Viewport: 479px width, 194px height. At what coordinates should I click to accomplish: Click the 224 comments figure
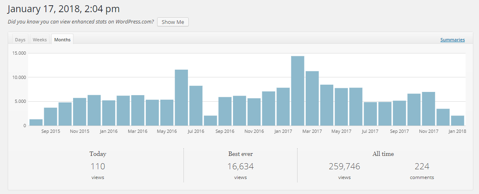tap(422, 166)
